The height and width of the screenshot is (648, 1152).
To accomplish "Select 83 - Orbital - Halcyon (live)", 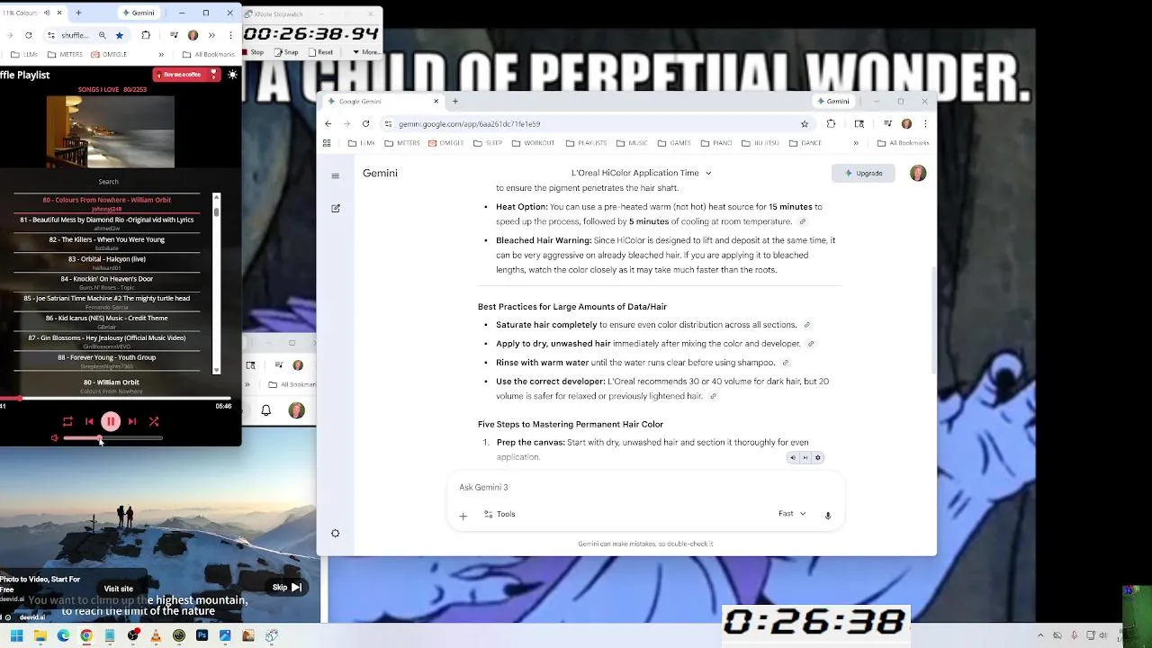I will coord(107,262).
